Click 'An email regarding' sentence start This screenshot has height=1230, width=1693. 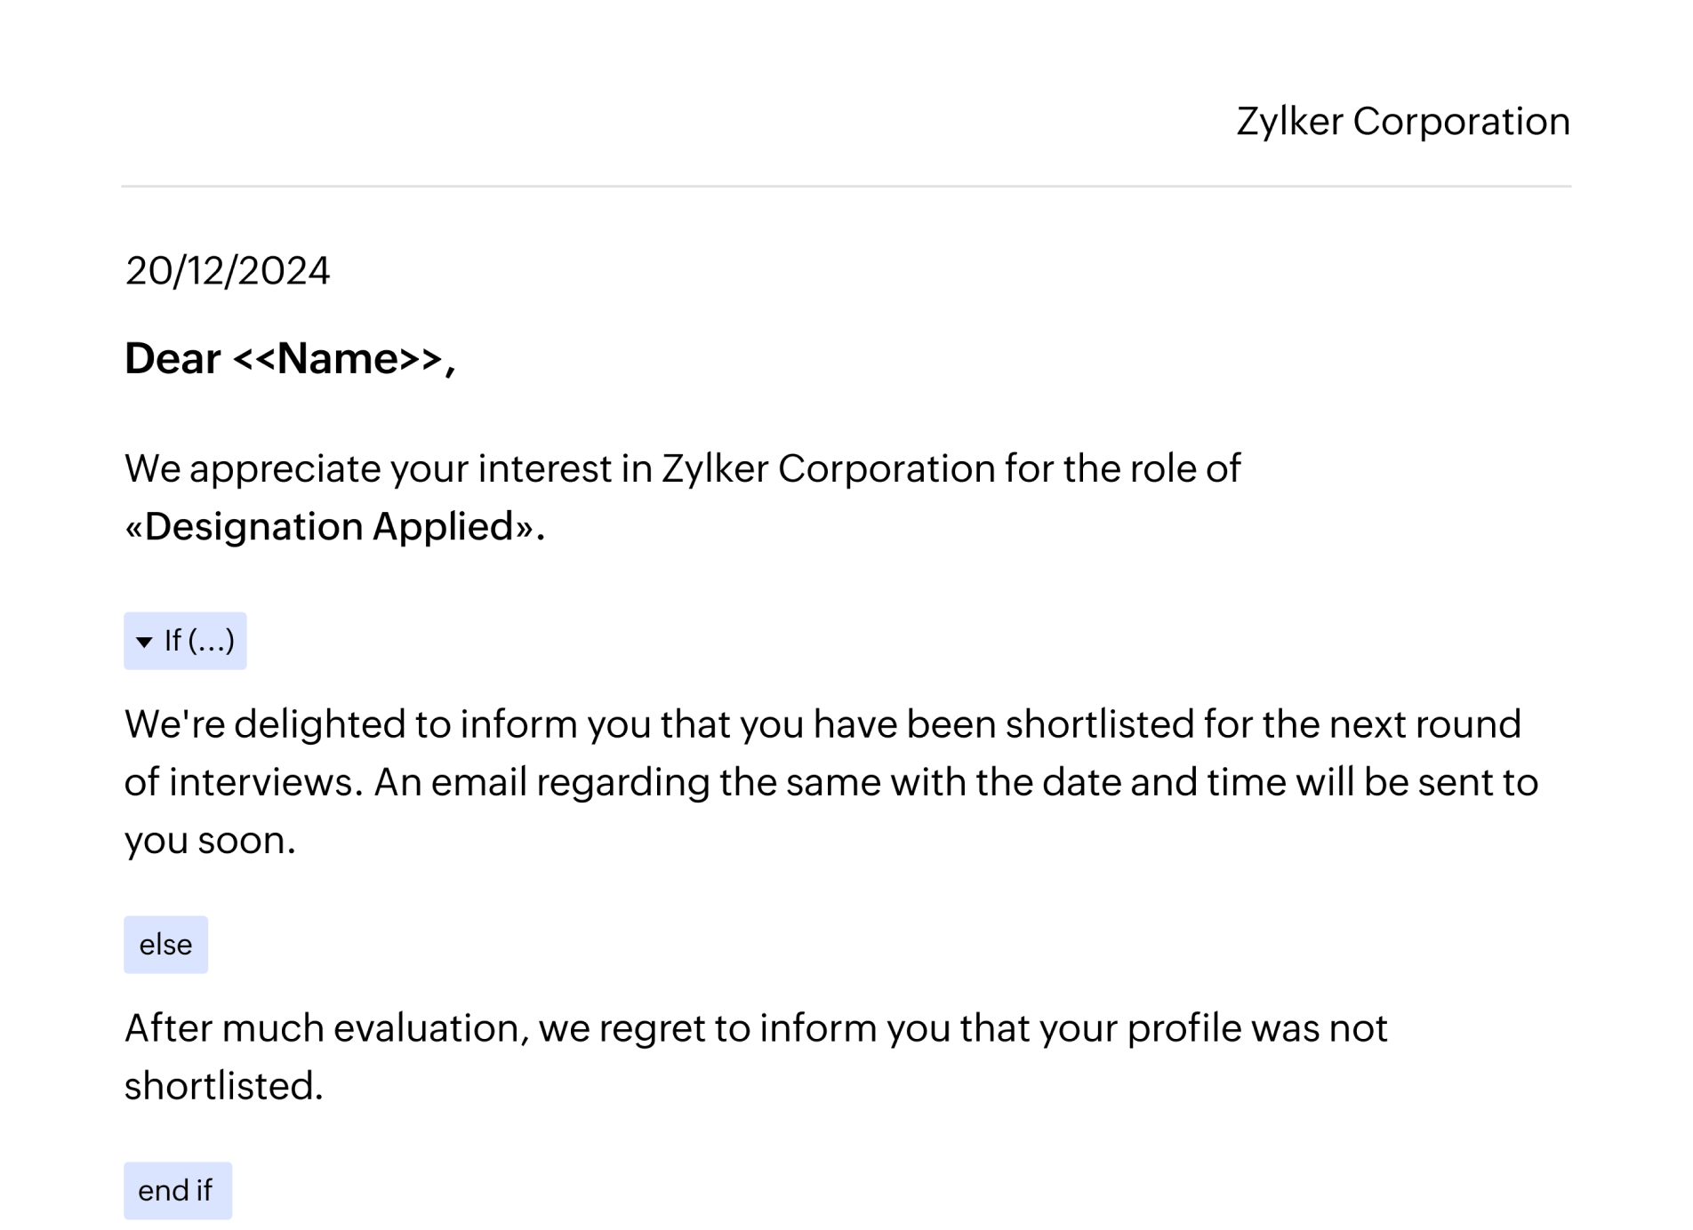[542, 783]
